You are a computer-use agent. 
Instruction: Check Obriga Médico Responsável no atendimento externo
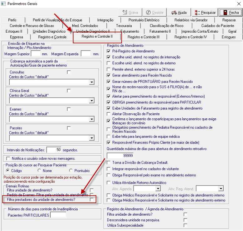[109, 200]
